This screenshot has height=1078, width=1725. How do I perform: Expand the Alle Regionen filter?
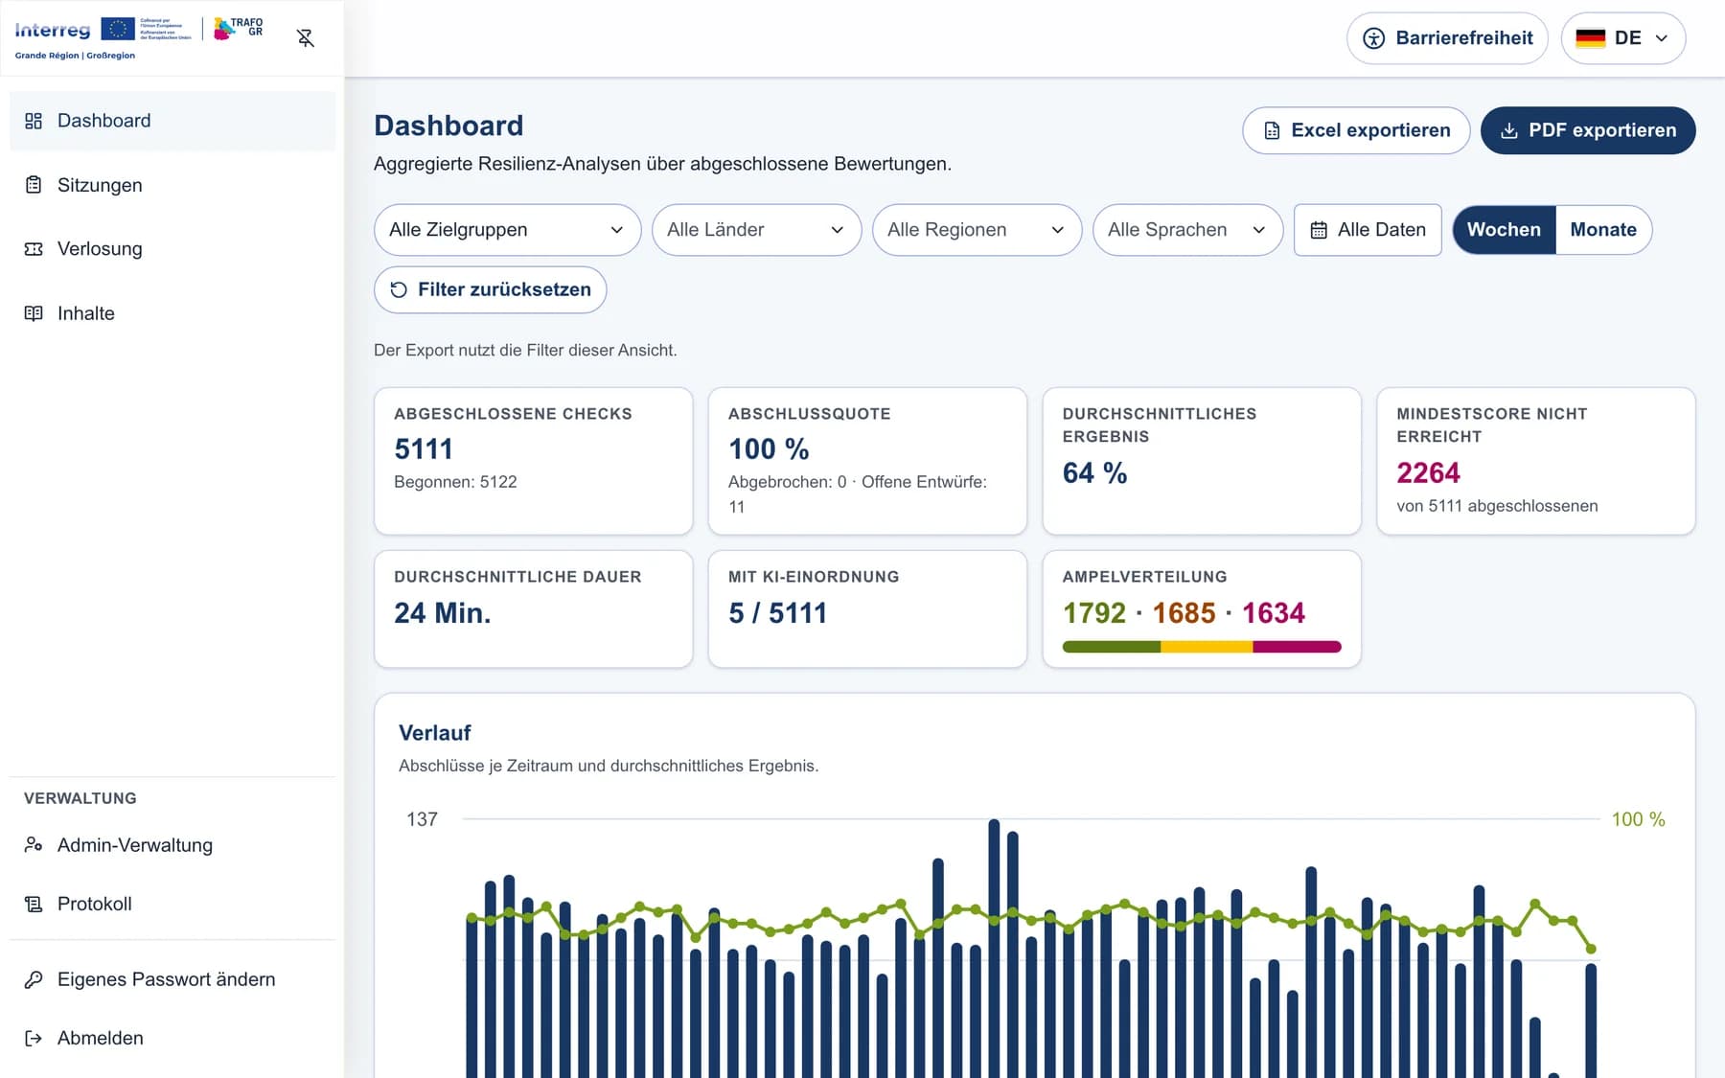click(x=977, y=230)
